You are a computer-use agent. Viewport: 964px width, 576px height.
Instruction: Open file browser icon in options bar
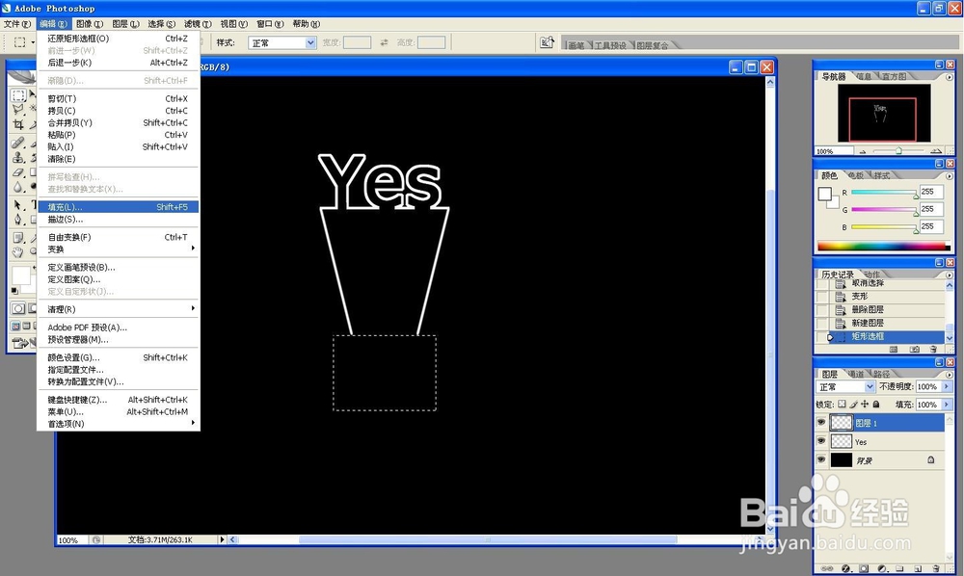546,42
